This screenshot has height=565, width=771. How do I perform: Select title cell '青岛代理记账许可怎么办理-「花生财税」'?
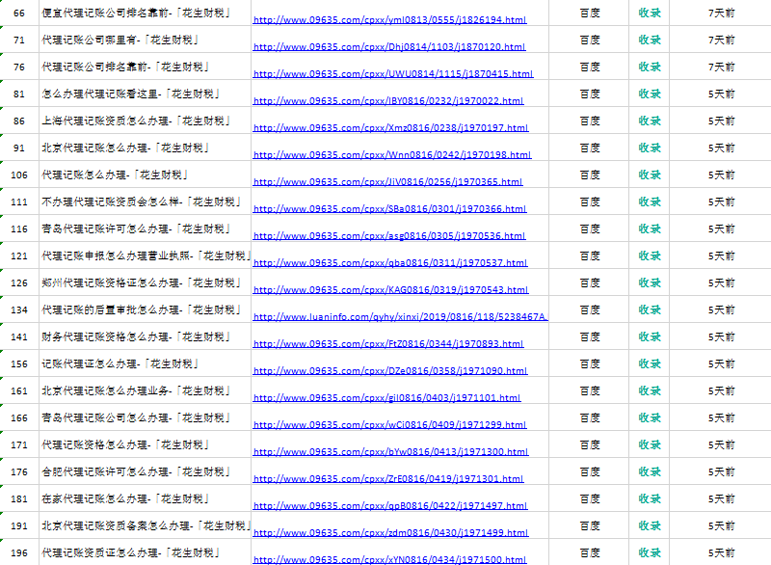(x=146, y=229)
